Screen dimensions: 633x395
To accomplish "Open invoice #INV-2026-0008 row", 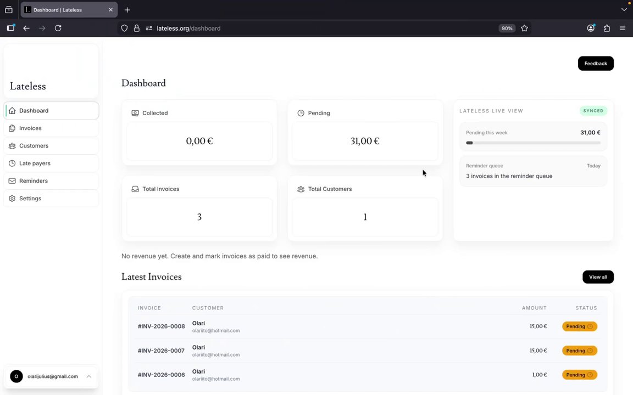I will click(x=368, y=326).
